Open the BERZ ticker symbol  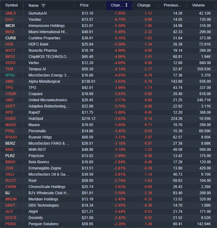click(x=10, y=143)
